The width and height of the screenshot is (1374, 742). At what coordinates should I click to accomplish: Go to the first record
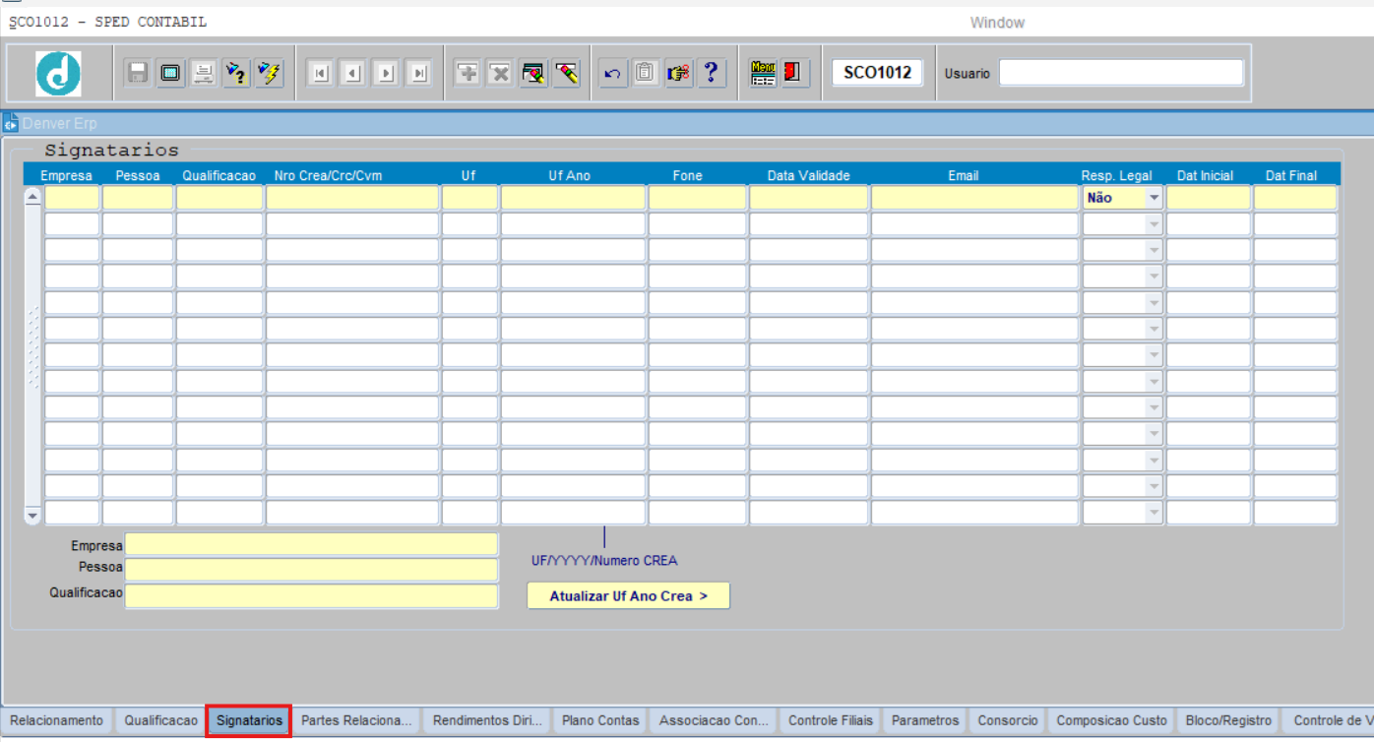[x=320, y=73]
